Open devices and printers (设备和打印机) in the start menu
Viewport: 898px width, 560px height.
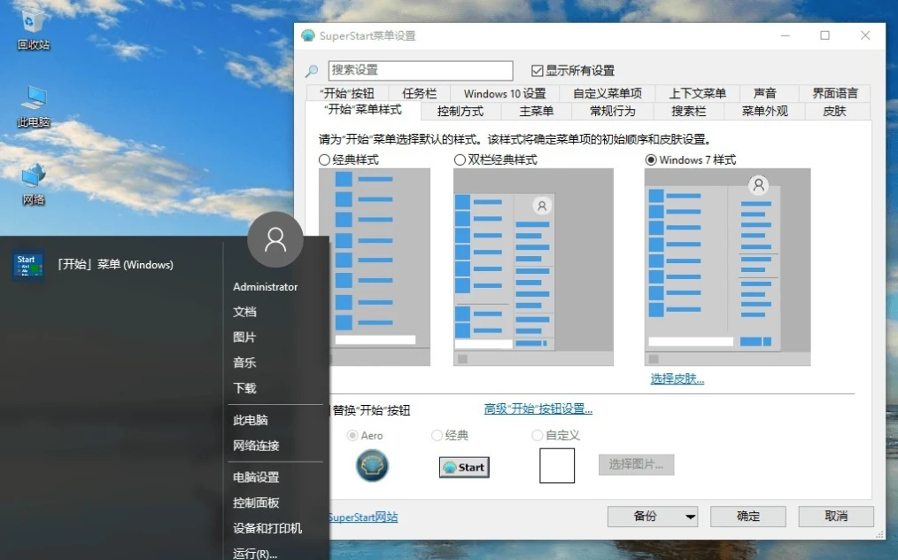[x=267, y=528]
